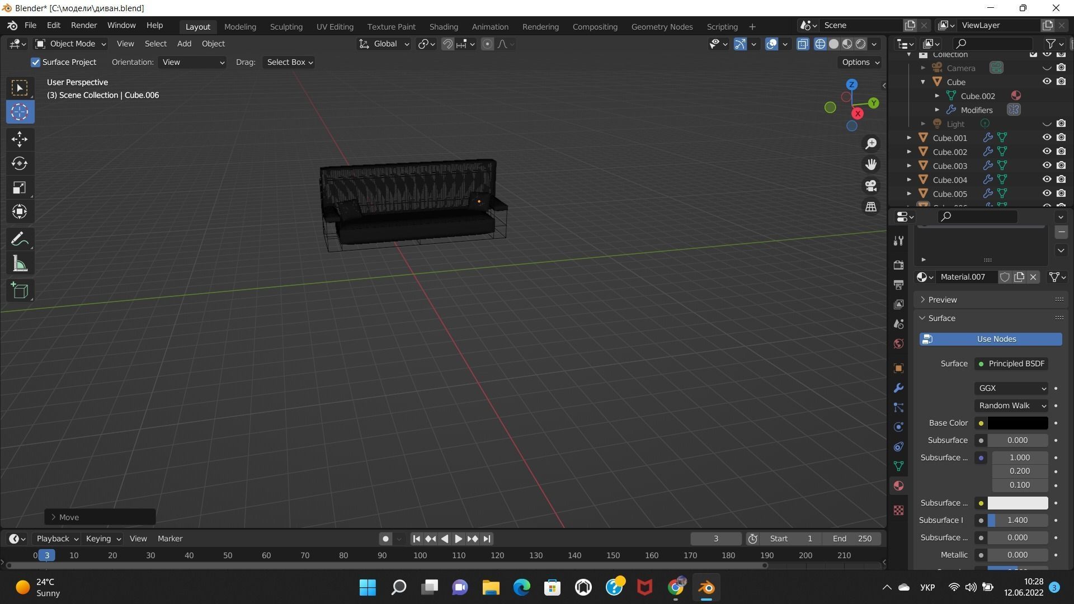The height and width of the screenshot is (604, 1074).
Task: Switch to the Shading workspace tab
Action: click(444, 27)
